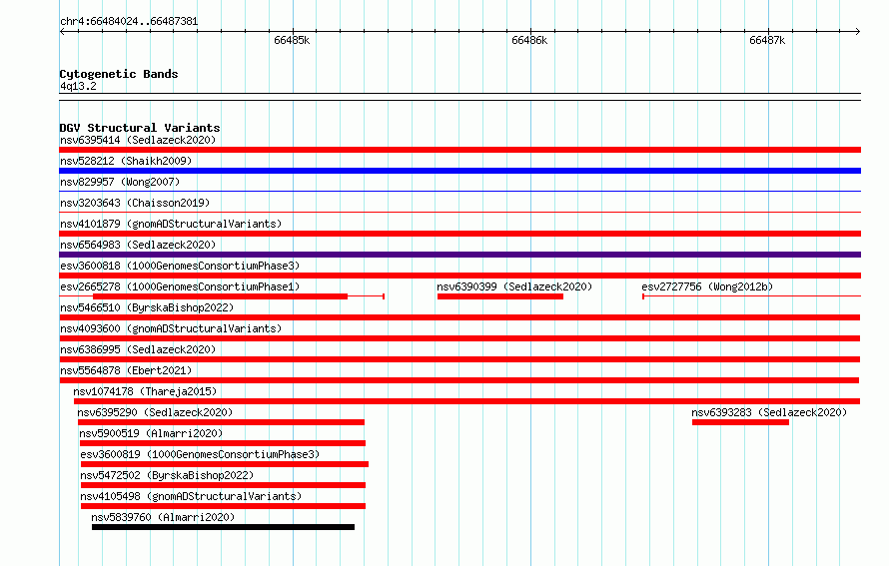Screen dimensions: 889x566
Task: Select nsv4101879 (gnomADStructuralVariants) label
Action: (171, 224)
